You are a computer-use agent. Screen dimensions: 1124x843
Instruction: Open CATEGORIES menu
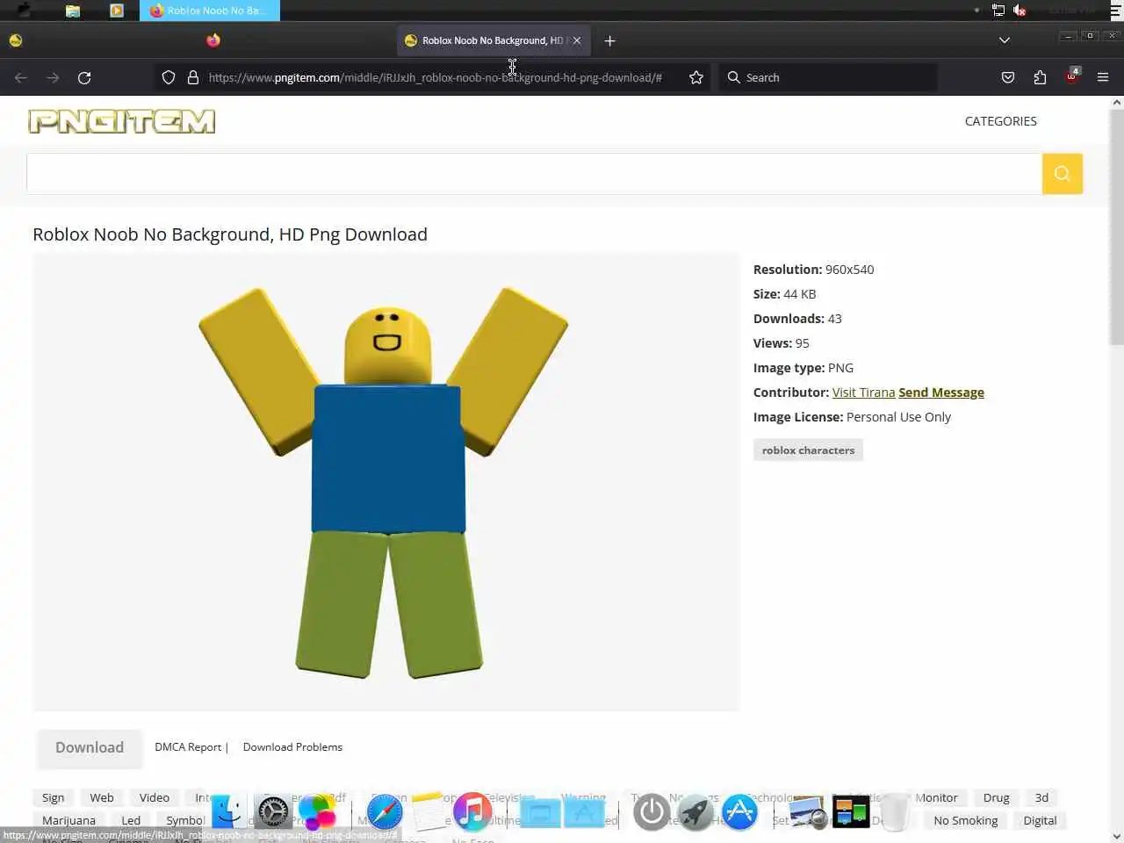(x=1000, y=121)
